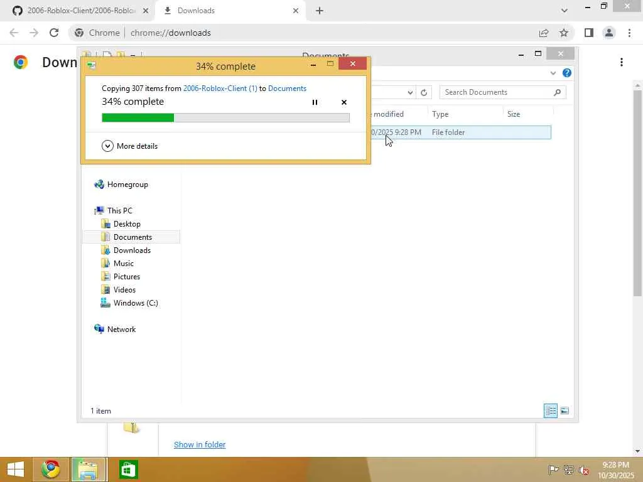The height and width of the screenshot is (482, 643).
Task: Open Videos folder in sidebar
Action: [124, 289]
